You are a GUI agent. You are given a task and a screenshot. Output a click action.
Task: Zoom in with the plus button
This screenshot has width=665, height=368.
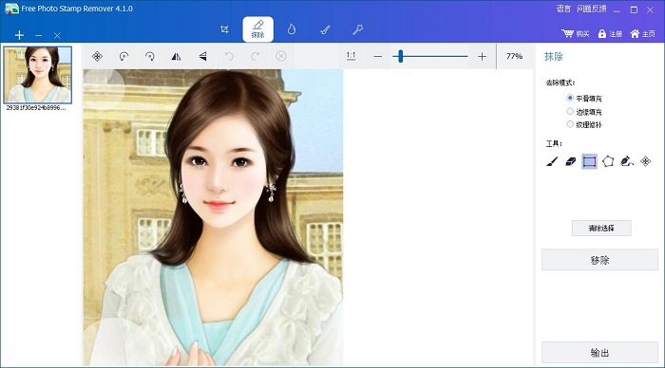(482, 56)
